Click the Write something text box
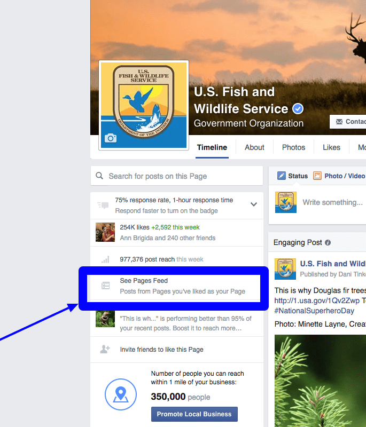This screenshot has height=427, width=366. [332, 202]
